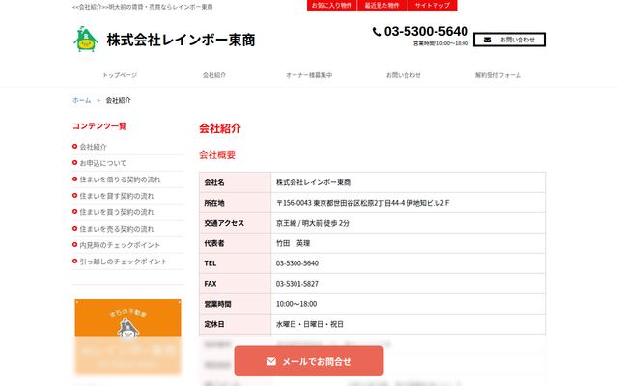The height and width of the screenshot is (386, 618).
Task: Open 住まいを貸す契約の流れ sidebar link
Action: 117,196
